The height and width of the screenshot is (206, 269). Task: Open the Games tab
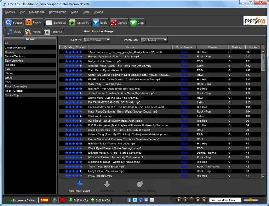tap(119, 23)
